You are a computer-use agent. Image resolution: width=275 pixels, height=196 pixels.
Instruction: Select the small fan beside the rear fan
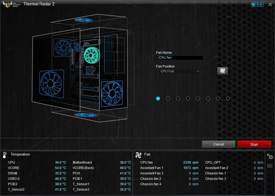77,48
